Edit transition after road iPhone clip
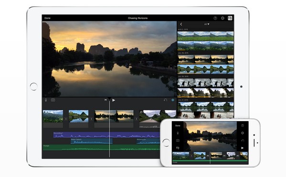286x177 pixels. pos(238,156)
